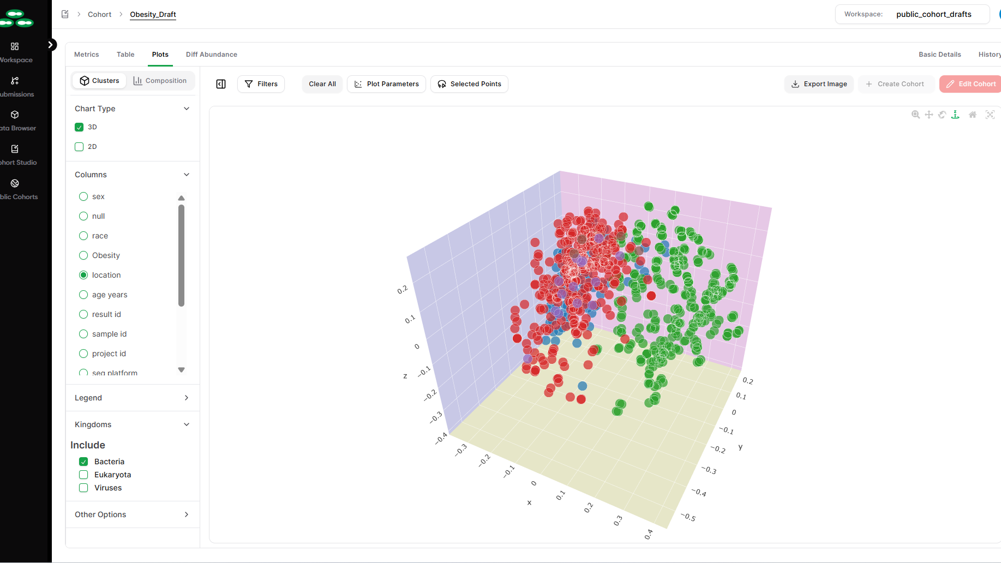Open Filters with the funnel button

point(261,84)
